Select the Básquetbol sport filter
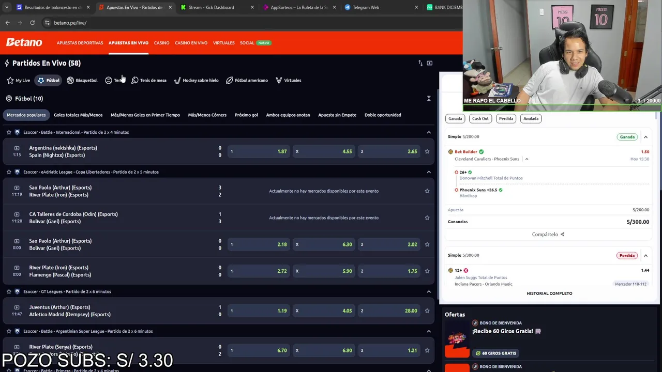662x372 pixels. tap(82, 81)
